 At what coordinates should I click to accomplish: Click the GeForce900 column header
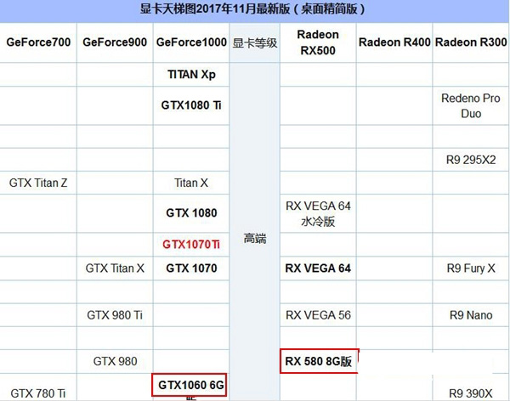115,42
